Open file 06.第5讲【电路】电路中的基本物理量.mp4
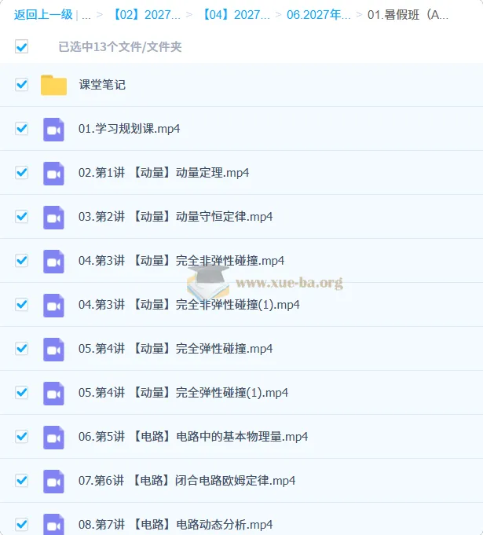The image size is (483, 535). tap(193, 437)
